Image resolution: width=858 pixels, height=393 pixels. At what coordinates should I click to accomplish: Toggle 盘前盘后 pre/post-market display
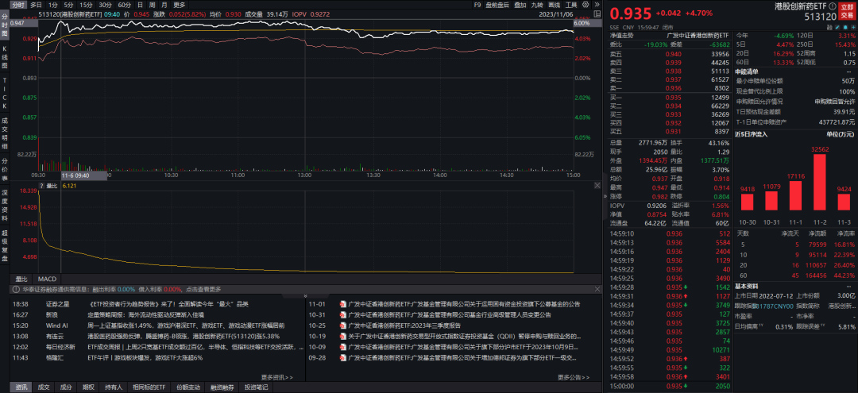(x=497, y=5)
